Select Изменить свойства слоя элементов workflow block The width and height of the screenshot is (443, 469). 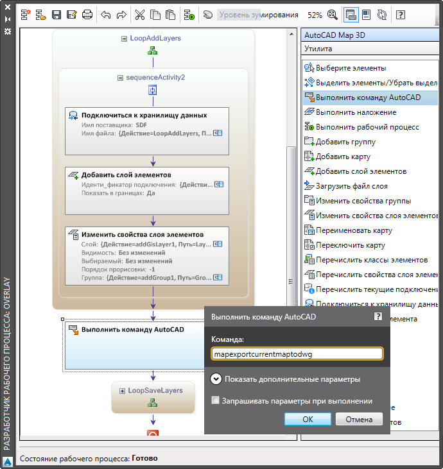(147, 256)
